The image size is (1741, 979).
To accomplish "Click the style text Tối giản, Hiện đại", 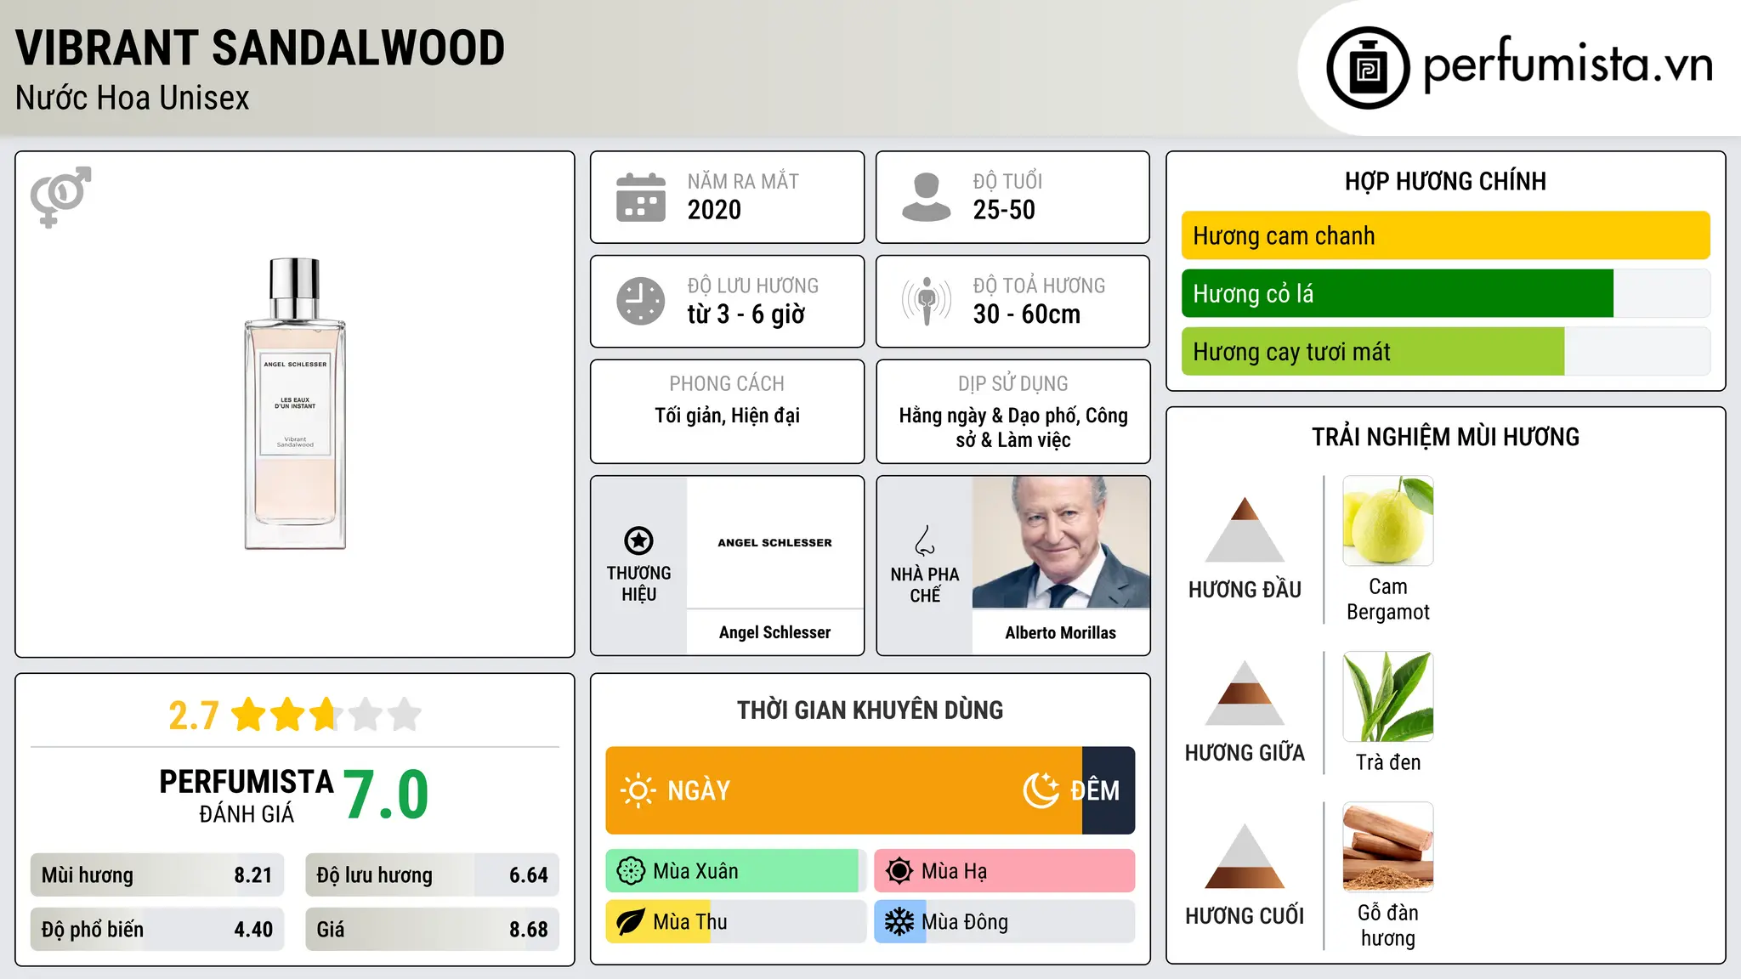I will coord(728,416).
